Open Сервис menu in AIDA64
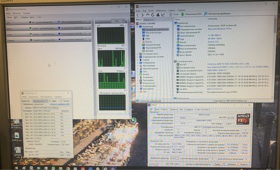280x170 pixels. coord(172,10)
